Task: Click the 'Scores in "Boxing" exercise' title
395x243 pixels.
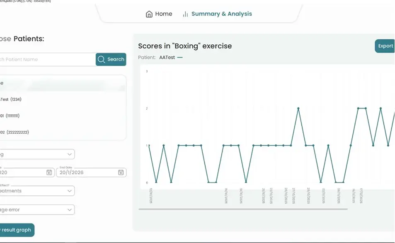Action: (185, 46)
